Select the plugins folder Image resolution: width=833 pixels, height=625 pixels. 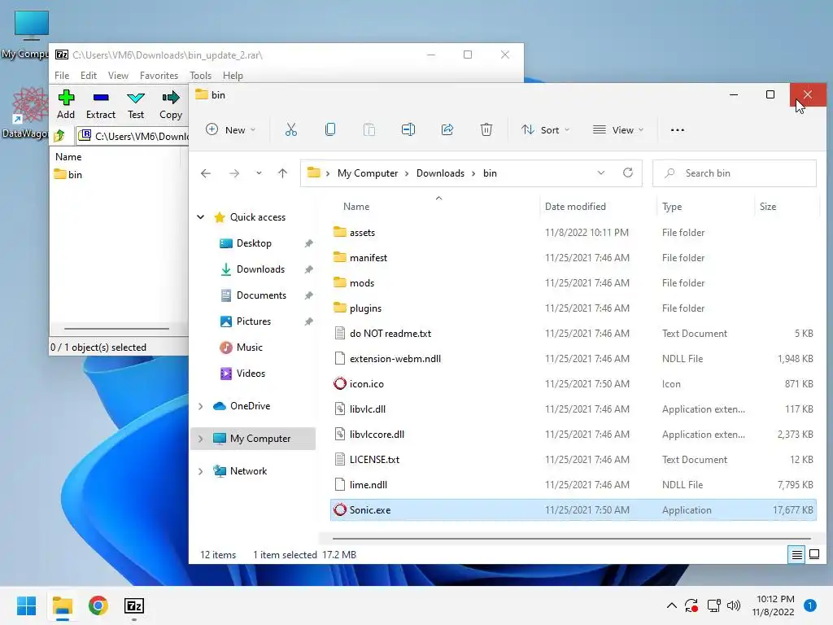coord(574,308)
